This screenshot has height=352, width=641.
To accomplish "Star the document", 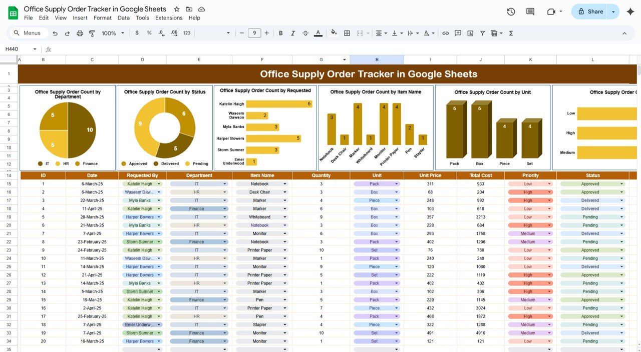I will tap(177, 9).
